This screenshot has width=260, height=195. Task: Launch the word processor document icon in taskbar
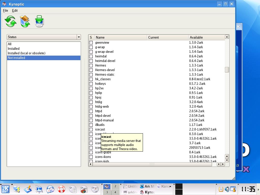point(73,189)
